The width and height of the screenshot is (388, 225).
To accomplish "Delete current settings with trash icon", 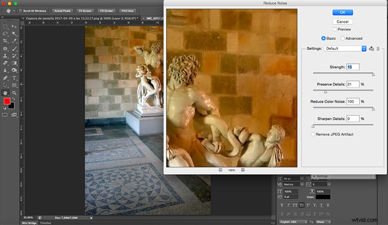I will (378, 49).
